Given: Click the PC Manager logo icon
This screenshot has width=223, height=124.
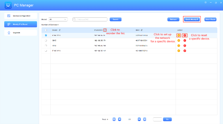Looking at the screenshot, I should click(8, 5).
